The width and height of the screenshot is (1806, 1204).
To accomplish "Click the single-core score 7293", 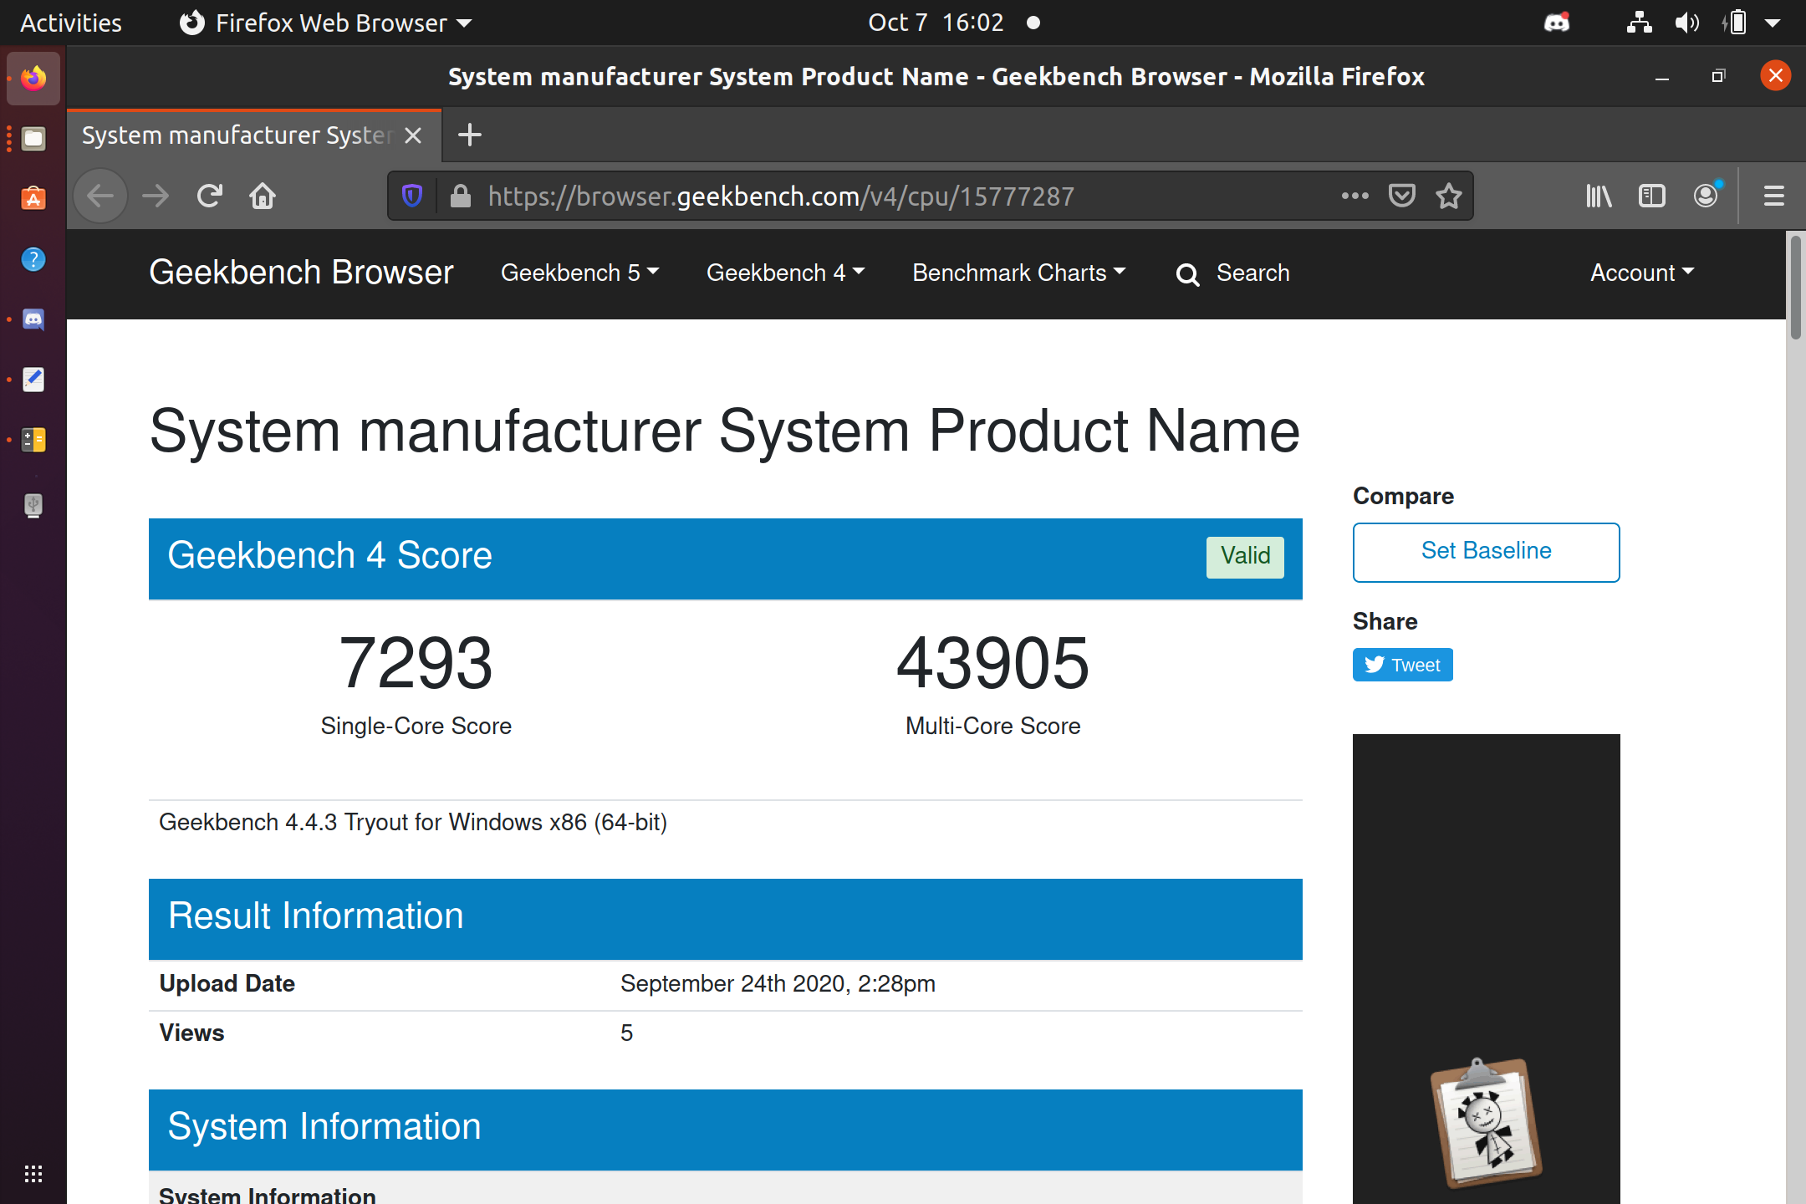I will (x=416, y=663).
